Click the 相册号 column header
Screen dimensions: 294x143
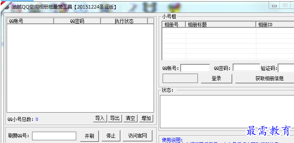pyautogui.click(x=174, y=25)
